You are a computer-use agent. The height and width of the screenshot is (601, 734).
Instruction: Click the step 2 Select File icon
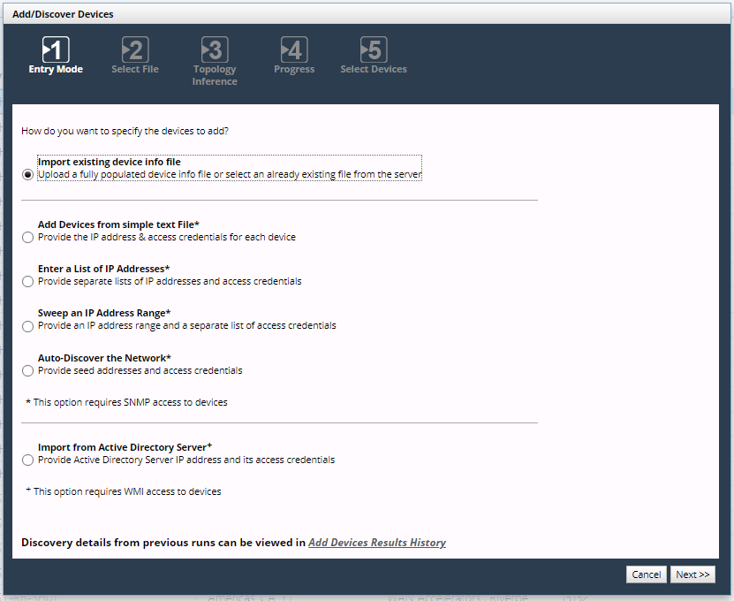coord(135,49)
